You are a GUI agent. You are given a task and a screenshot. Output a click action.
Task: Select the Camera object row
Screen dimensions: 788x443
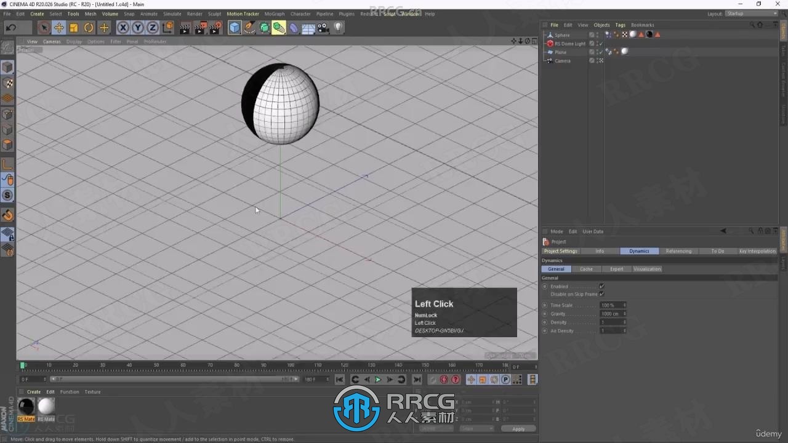(563, 61)
